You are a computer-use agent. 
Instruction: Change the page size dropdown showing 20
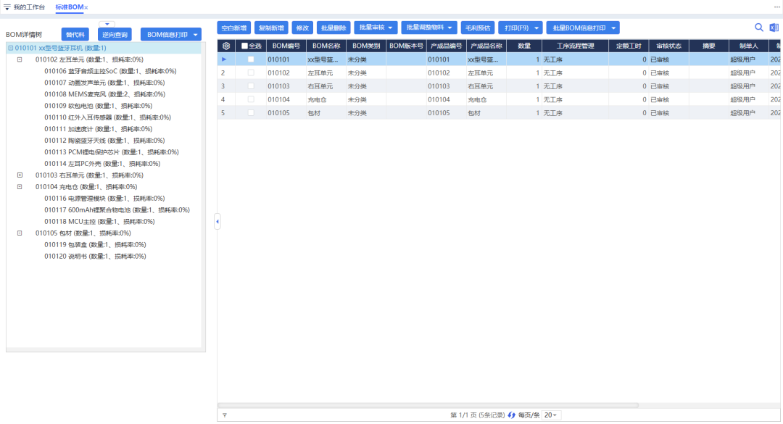click(x=551, y=415)
